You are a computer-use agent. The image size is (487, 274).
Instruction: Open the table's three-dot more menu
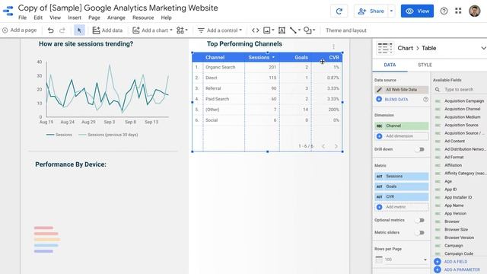333,46
